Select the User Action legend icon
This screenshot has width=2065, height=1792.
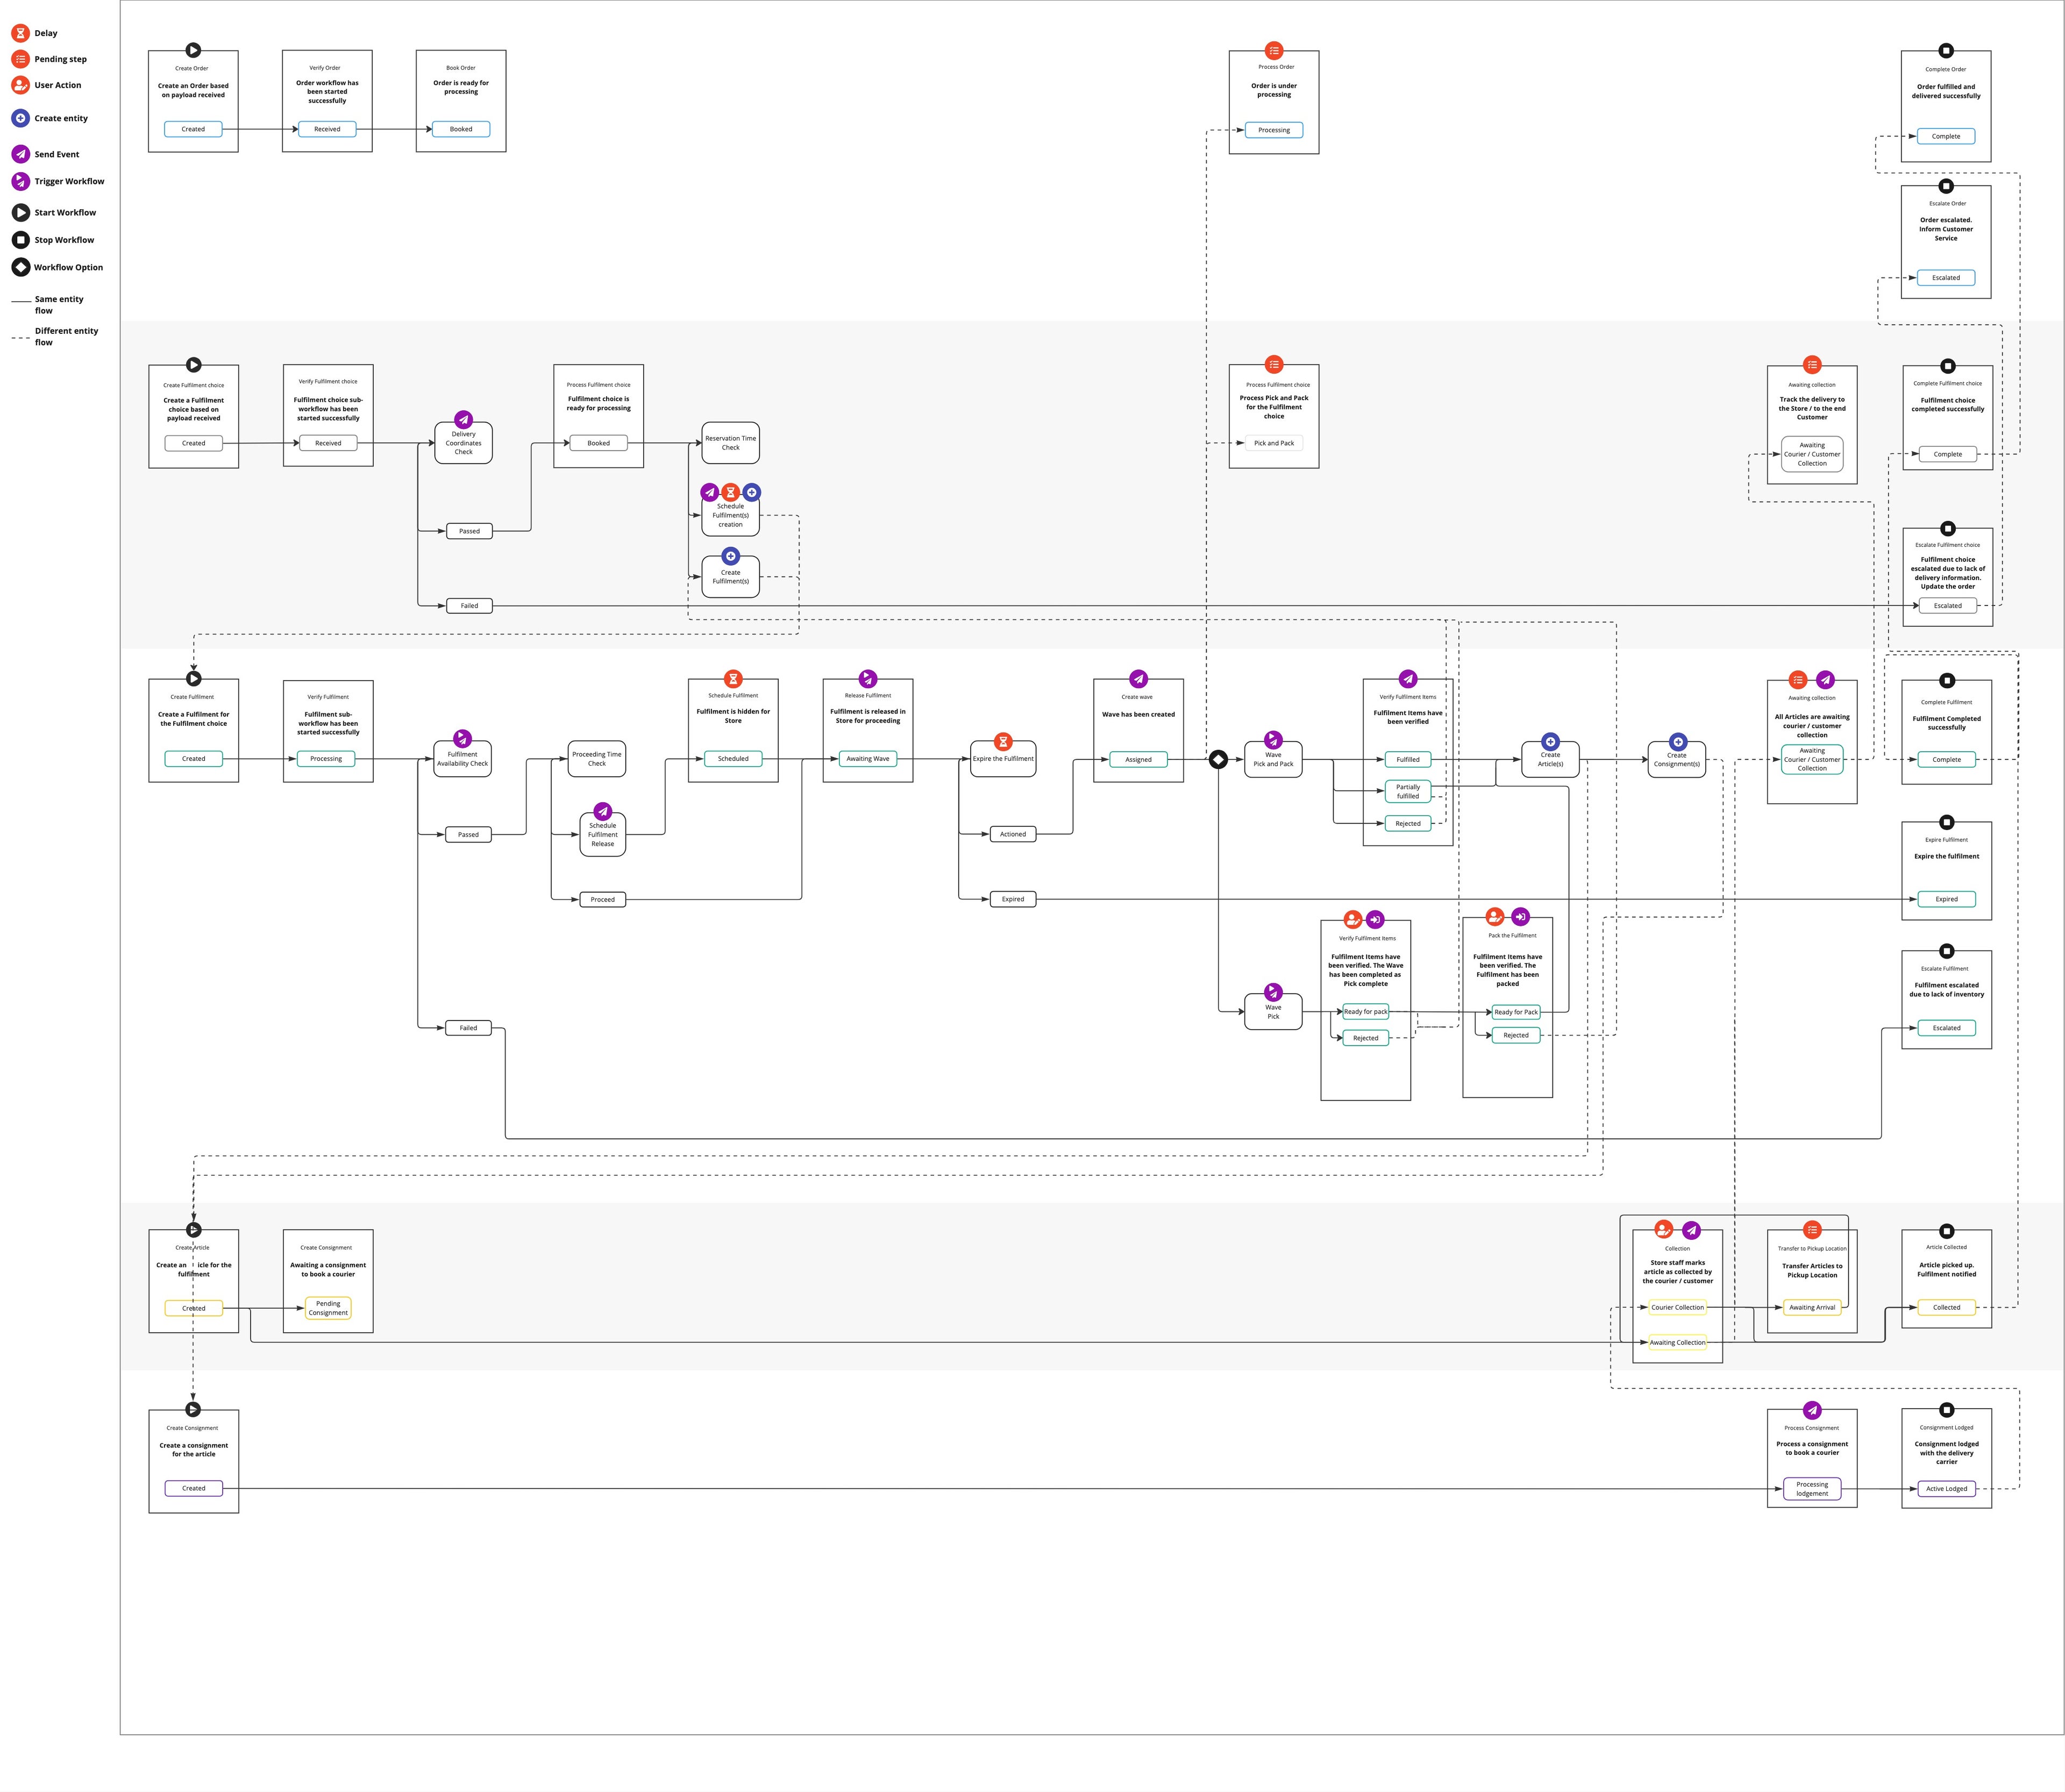[x=20, y=85]
